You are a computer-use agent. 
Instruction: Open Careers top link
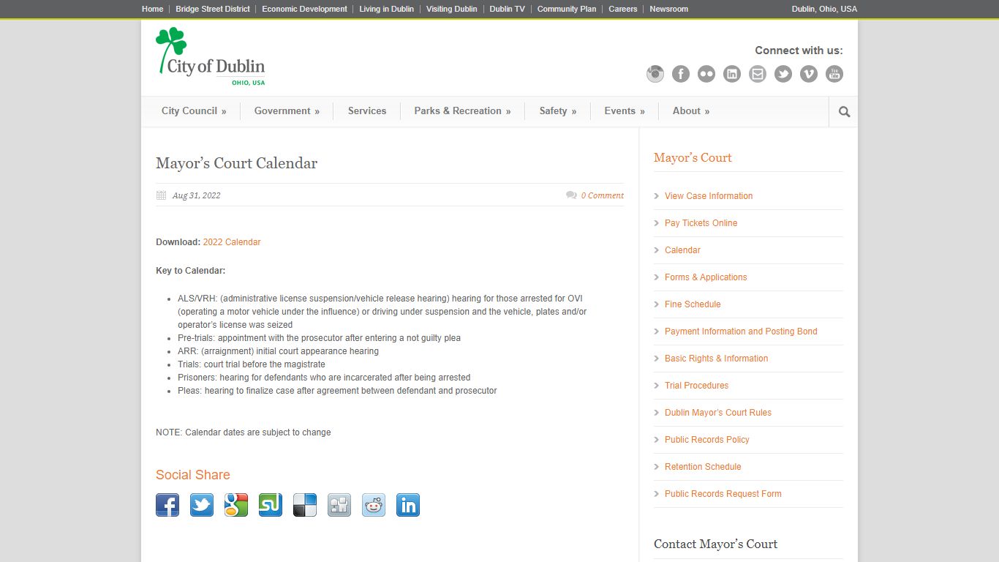tap(623, 9)
